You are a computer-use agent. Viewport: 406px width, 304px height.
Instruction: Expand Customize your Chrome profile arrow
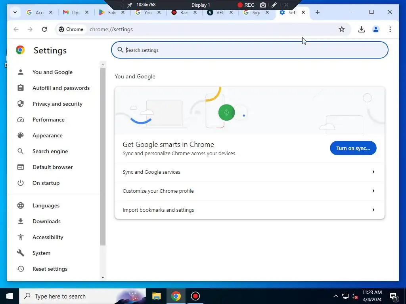373,191
